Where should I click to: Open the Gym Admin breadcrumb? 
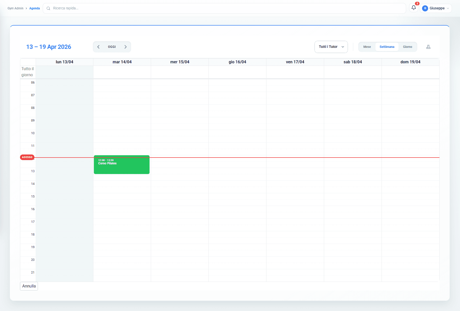(x=15, y=8)
